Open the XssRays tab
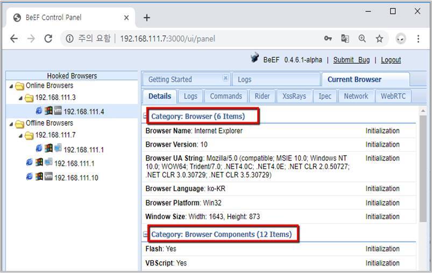 294,96
